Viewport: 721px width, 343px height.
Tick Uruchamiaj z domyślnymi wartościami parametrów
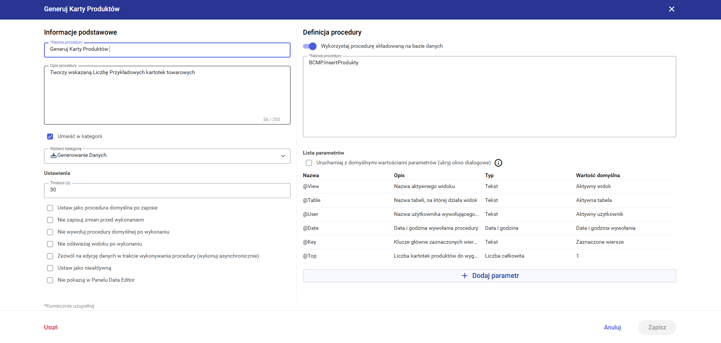click(x=309, y=163)
